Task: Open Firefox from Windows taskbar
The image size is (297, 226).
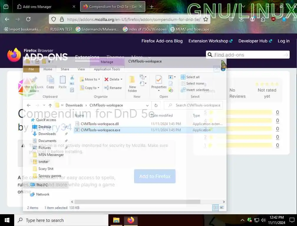Action: (131, 220)
